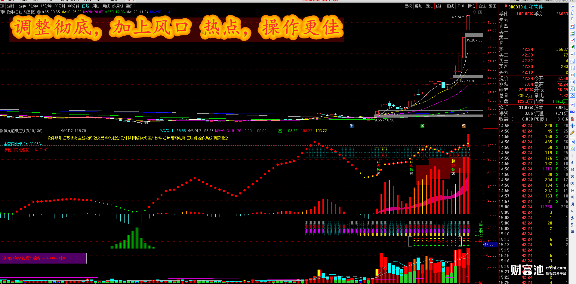Select the 日 period in right sidebar
The height and width of the screenshot is (284, 576).
[572, 191]
